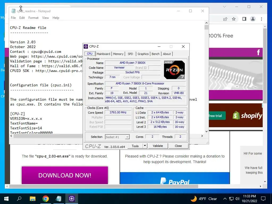Click the Validate button in CPU-Z
Image resolution: width=272 pixels, height=204 pixels.
tap(158, 146)
